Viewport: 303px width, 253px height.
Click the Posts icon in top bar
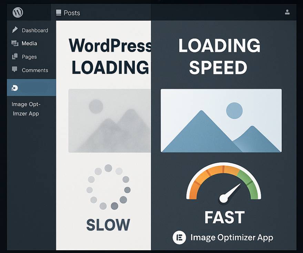59,13
